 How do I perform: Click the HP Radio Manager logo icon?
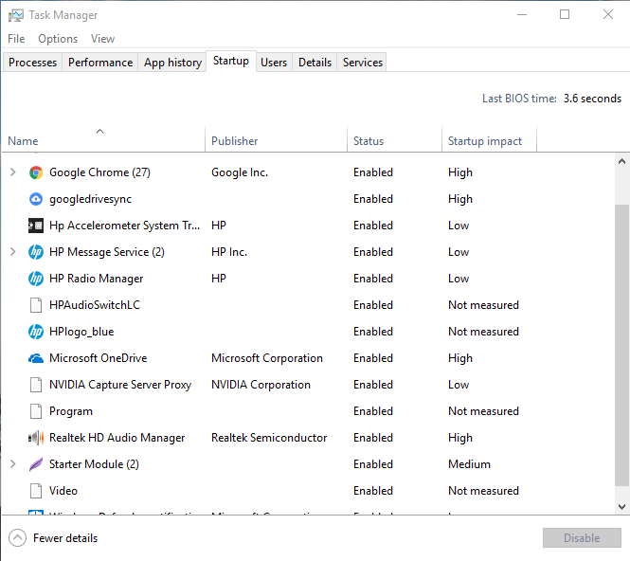coord(36,279)
